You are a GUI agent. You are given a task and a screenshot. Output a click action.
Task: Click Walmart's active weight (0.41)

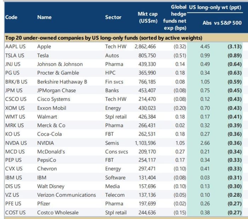coord(235,117)
